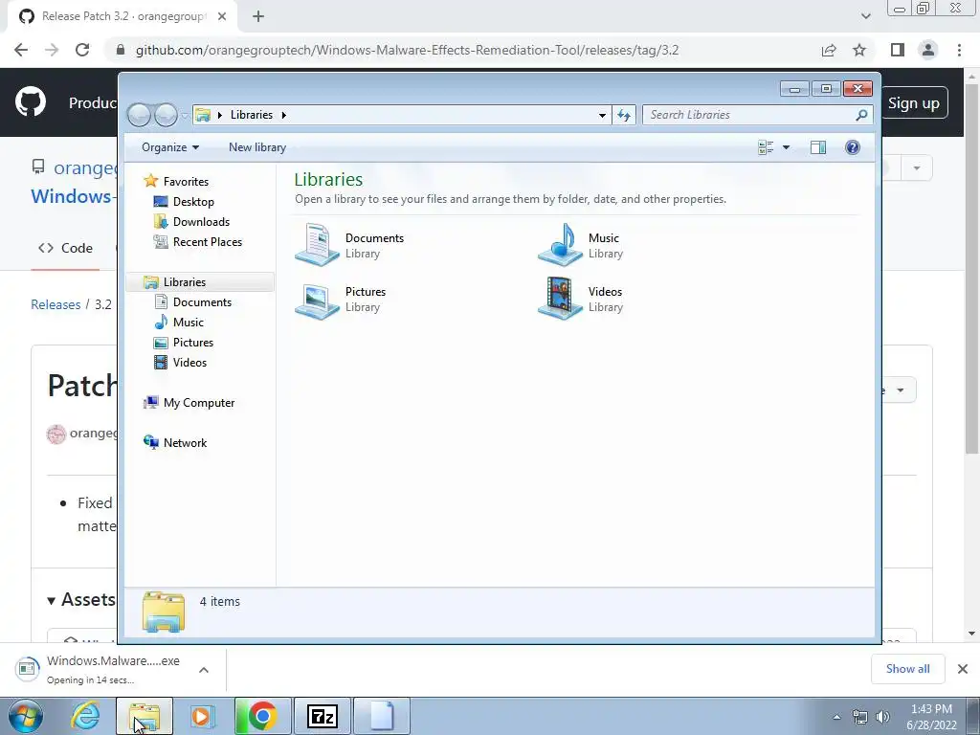Click the network tray icon
This screenshot has width=980, height=735.
point(860,717)
